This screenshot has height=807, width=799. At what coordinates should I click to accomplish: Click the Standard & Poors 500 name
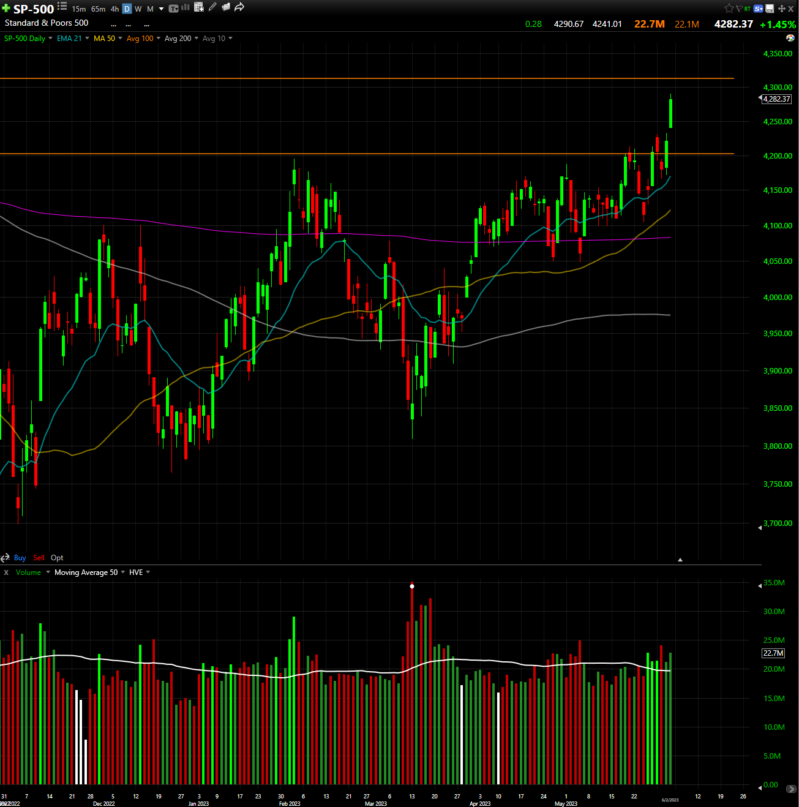(x=47, y=23)
